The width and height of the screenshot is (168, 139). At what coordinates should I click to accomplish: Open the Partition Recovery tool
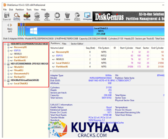[x=17, y=17]
